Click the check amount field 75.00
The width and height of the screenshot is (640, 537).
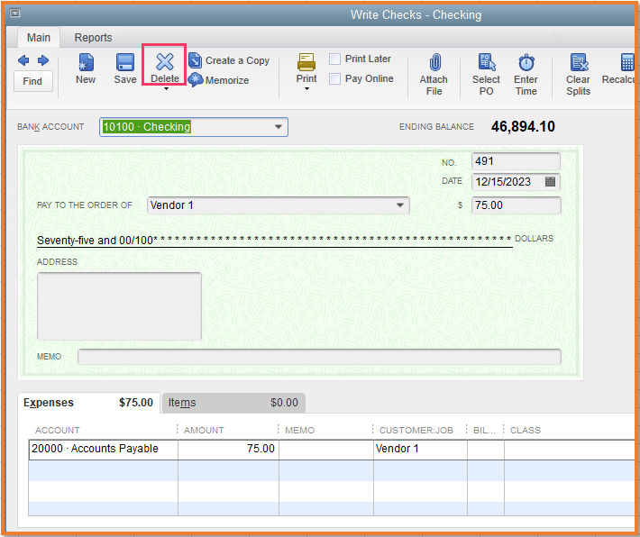pos(517,205)
